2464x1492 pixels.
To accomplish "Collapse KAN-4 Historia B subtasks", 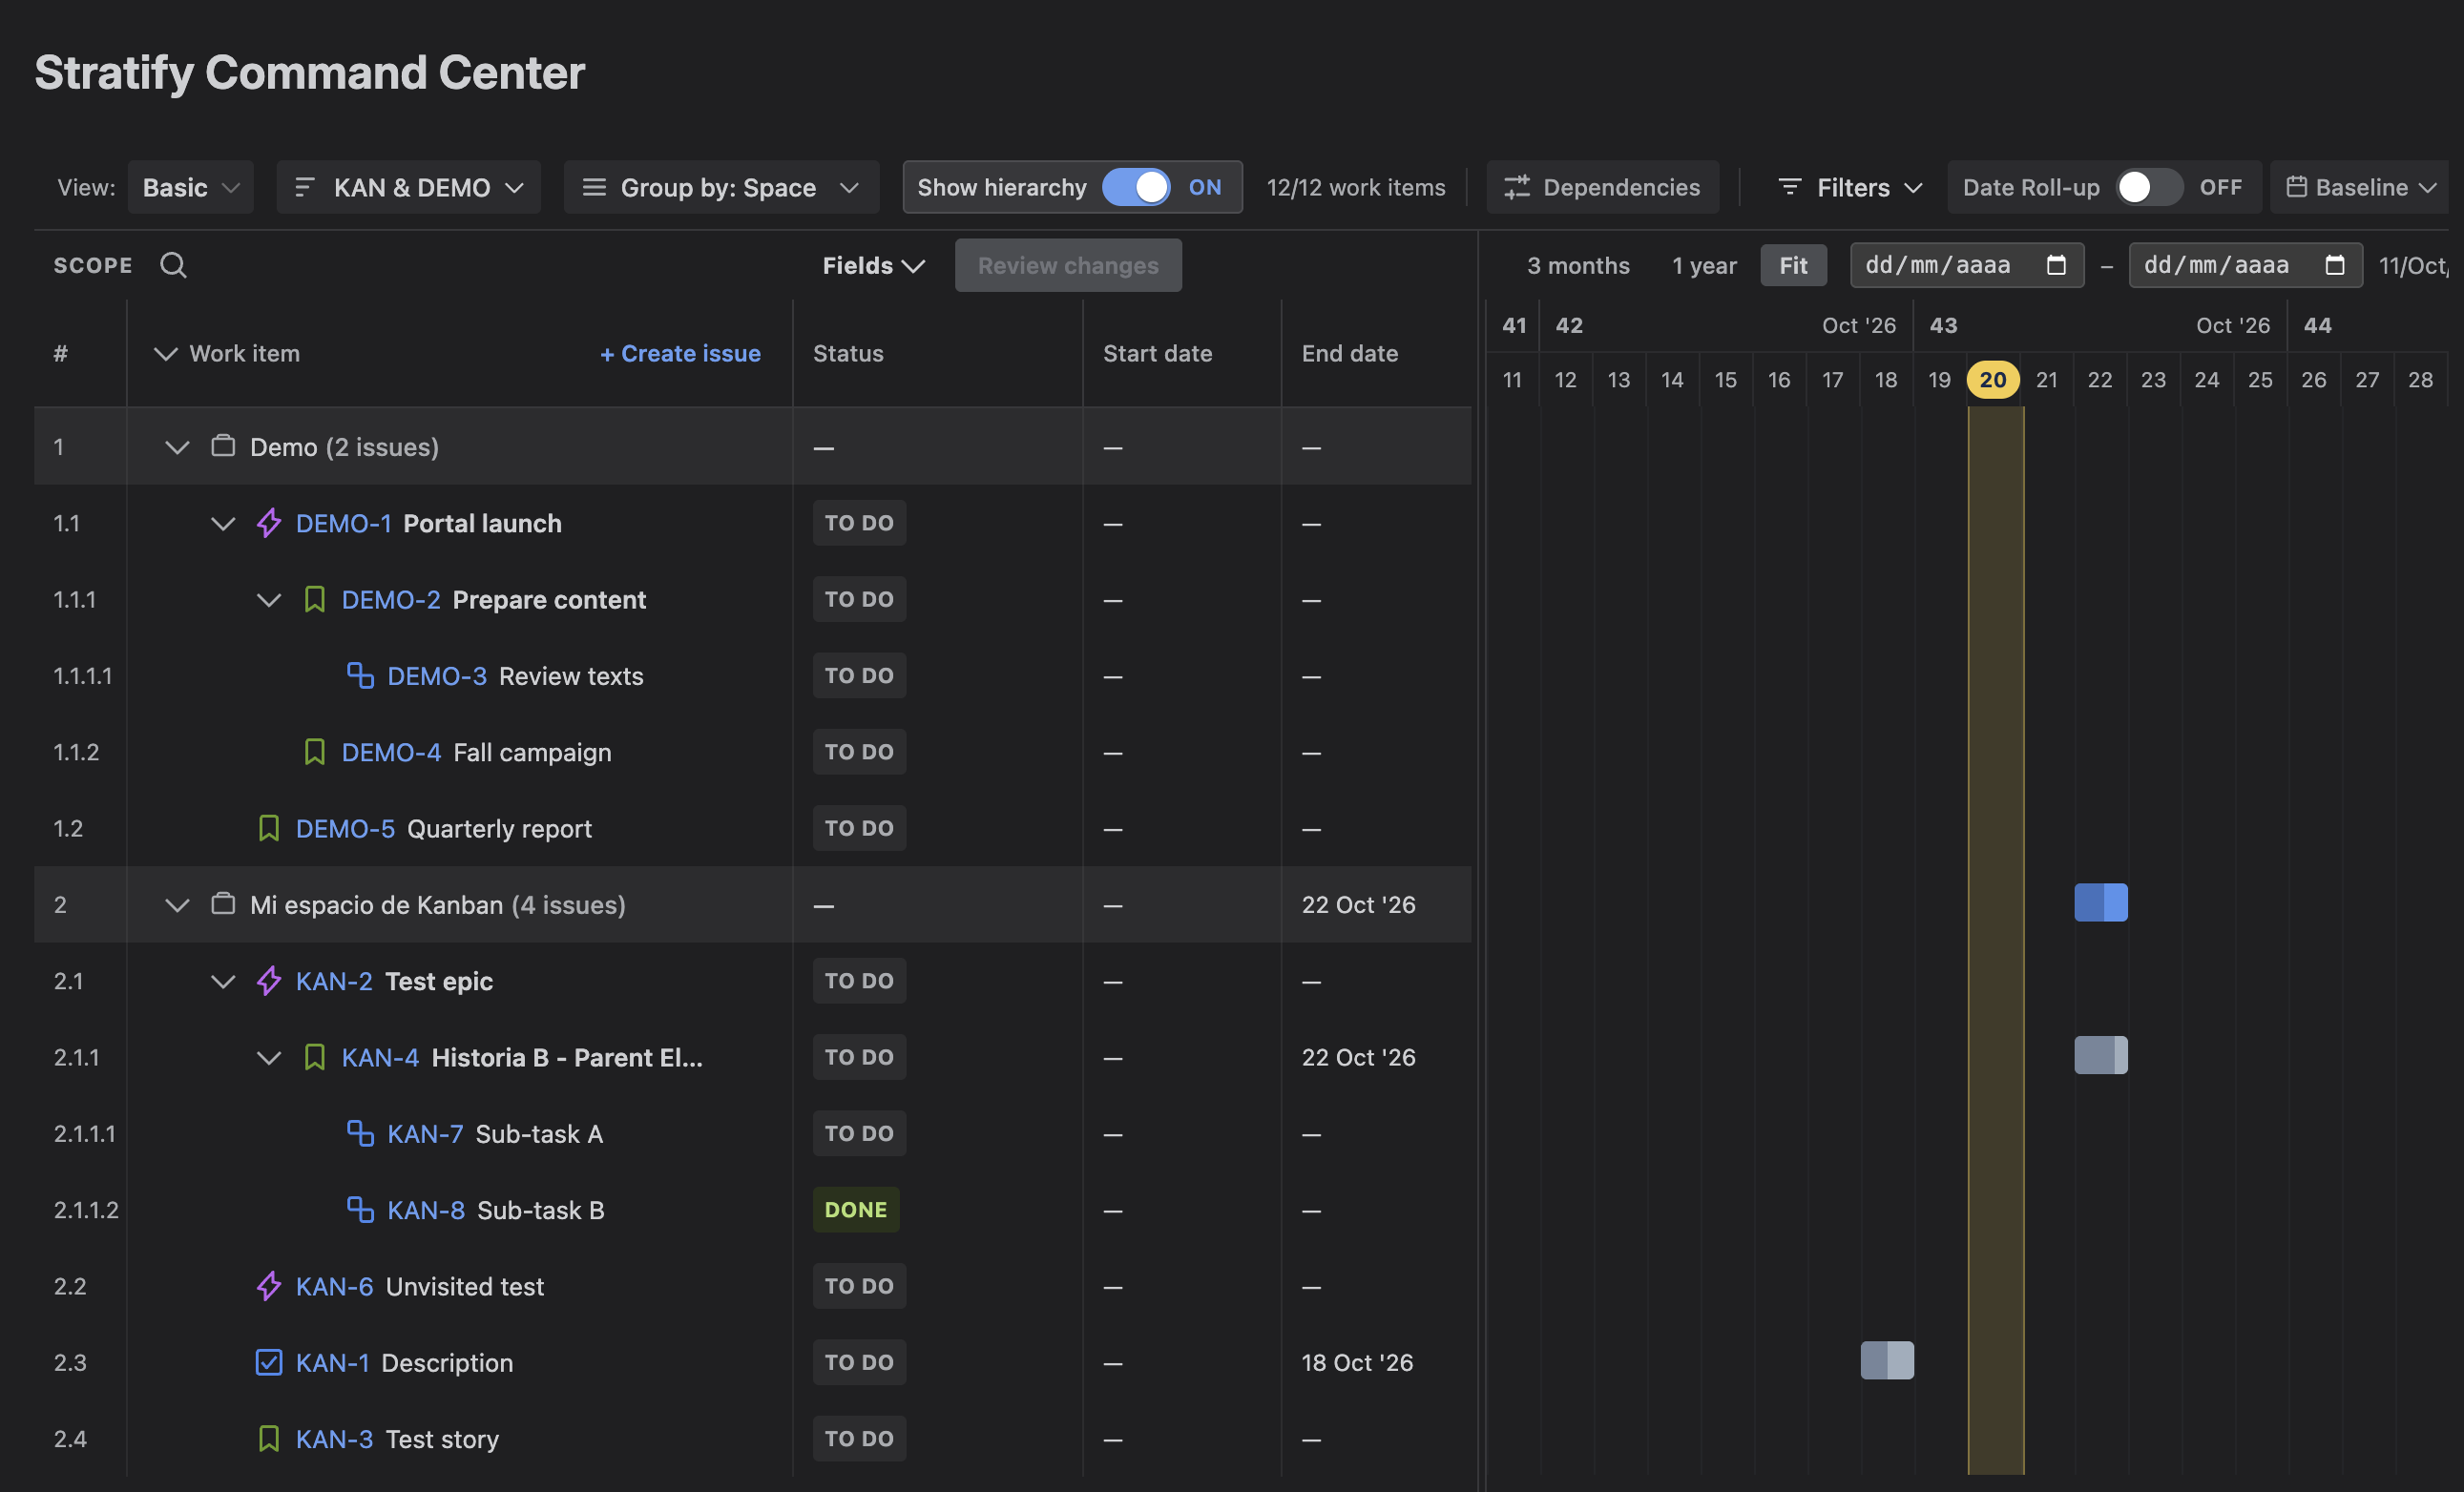I will click(269, 1057).
